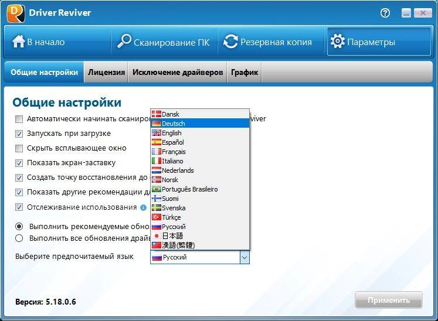Screen dimensions: 438x321
Task: Click the Выберите предпочитаемый язык label
Action: pos(74,256)
